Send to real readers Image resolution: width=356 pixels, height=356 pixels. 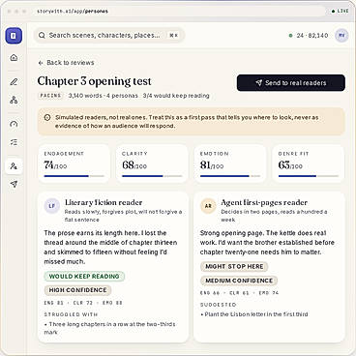tap(291, 83)
